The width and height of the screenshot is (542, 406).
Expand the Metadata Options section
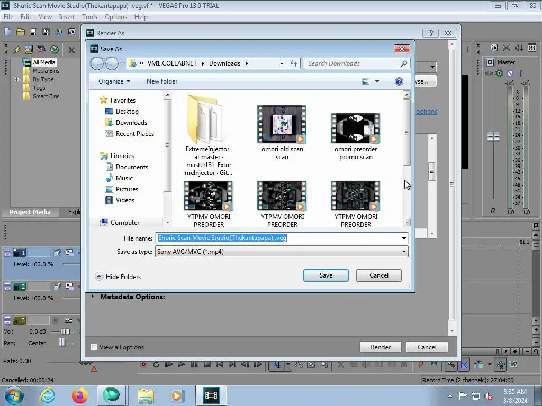click(x=93, y=296)
